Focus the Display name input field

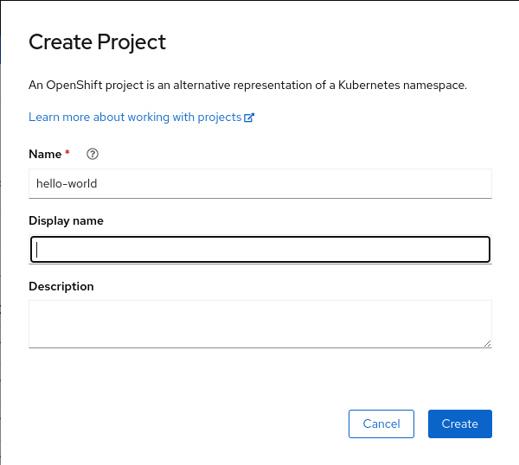[260, 250]
